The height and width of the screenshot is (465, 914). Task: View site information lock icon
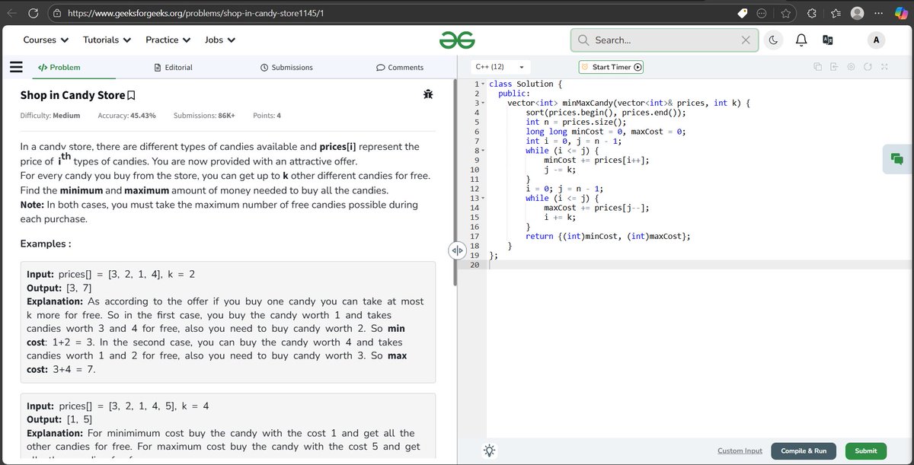pyautogui.click(x=56, y=13)
